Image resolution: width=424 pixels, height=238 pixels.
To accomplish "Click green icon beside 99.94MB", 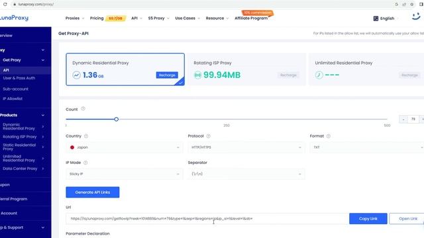I will coord(197,75).
